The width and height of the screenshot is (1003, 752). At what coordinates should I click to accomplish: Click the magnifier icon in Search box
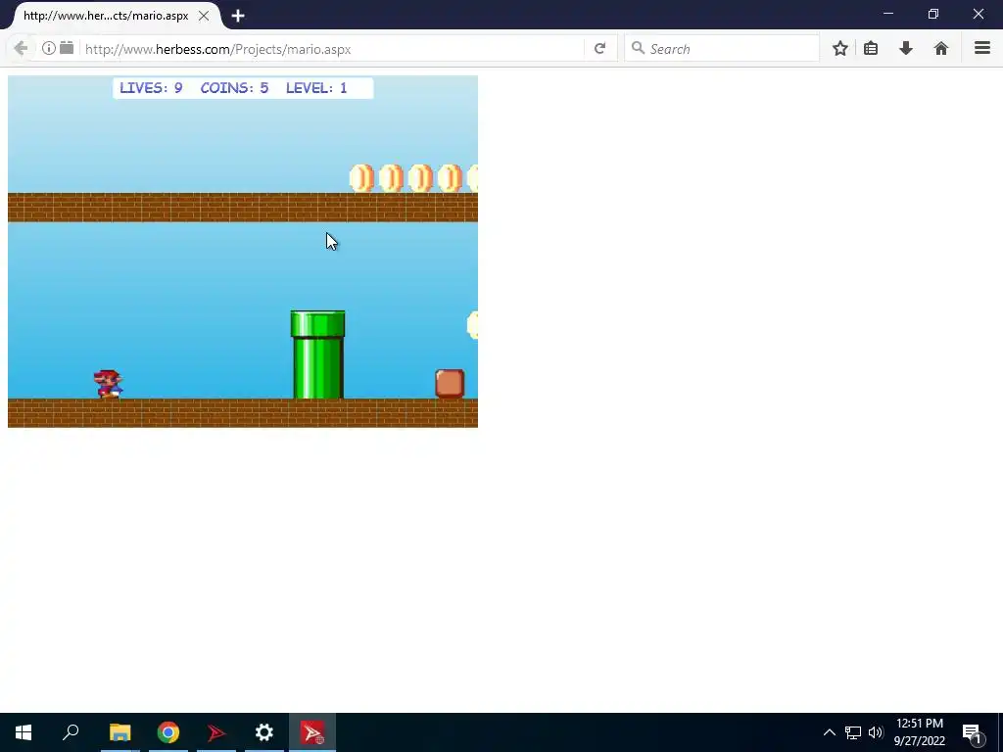[x=637, y=48]
